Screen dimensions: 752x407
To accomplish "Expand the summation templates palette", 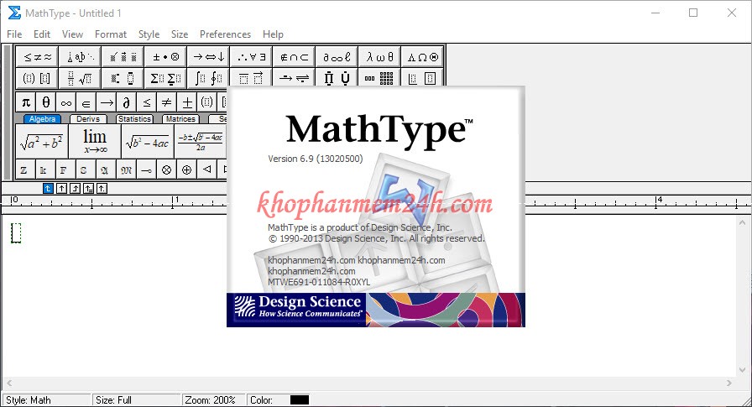I will (x=165, y=79).
